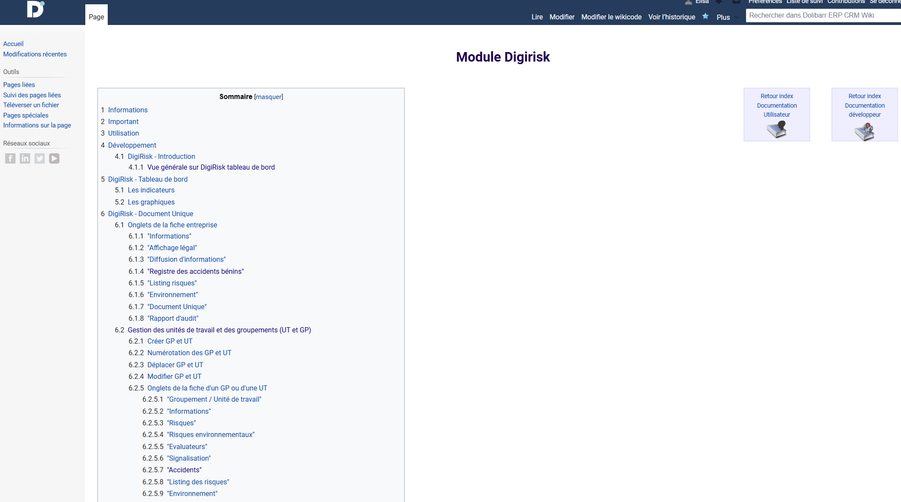Jump to section 3 Utilisation
901x502 pixels.
pyautogui.click(x=123, y=133)
